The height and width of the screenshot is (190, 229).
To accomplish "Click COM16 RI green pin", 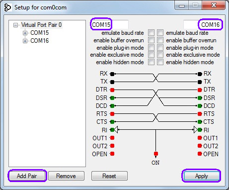I will coord(200,130).
